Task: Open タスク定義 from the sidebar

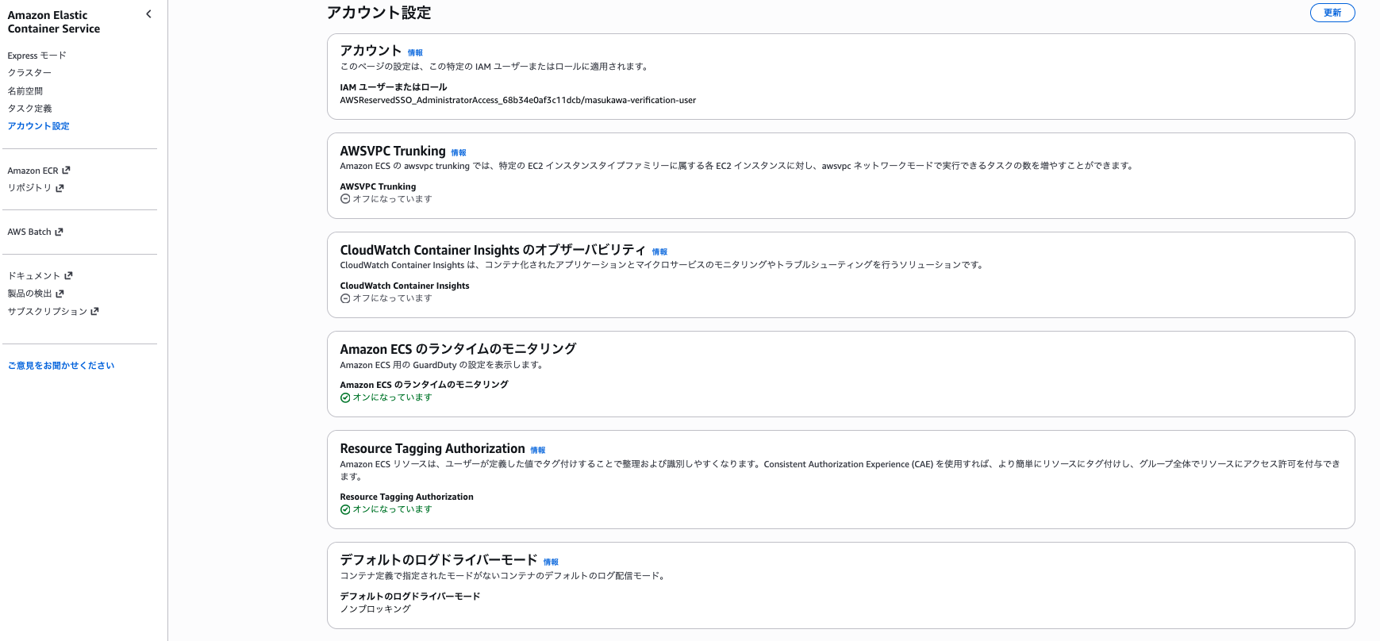Action: click(29, 108)
